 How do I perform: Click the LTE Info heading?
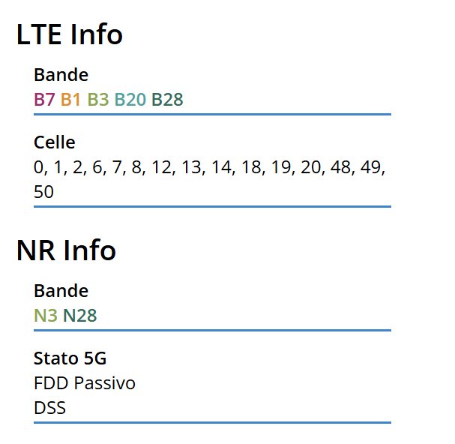coord(69,34)
